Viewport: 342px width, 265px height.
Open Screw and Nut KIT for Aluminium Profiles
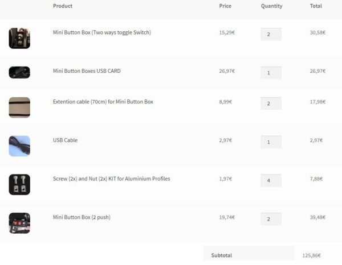(112, 179)
